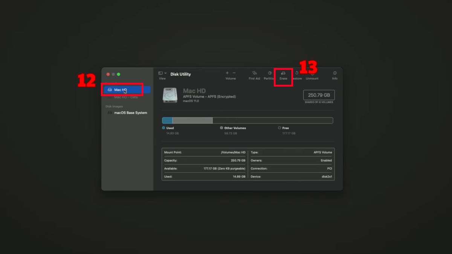452x254 pixels.
Task: Select macOS Base System disk image
Action: click(x=130, y=113)
